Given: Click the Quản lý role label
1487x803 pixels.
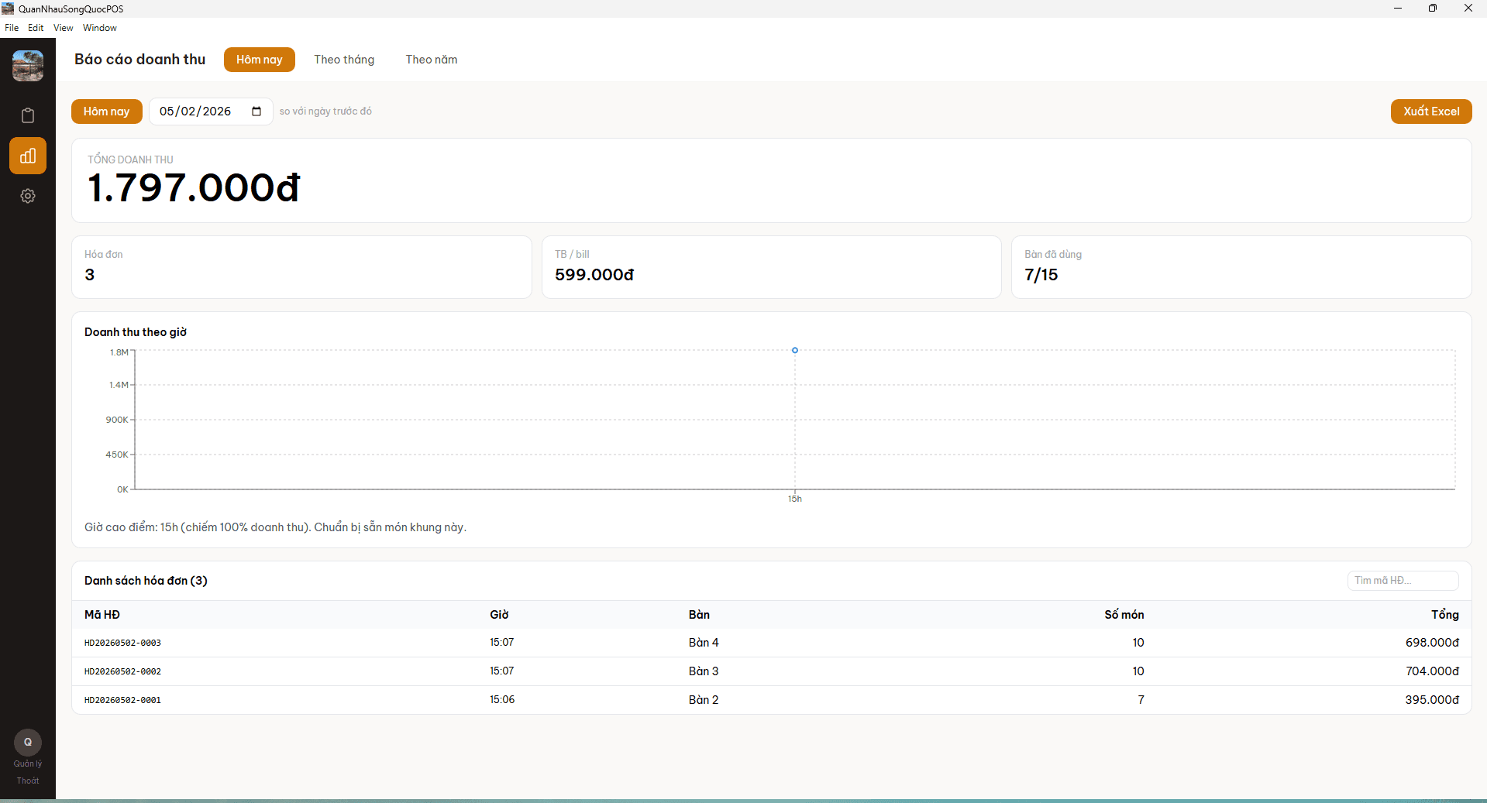Looking at the screenshot, I should [x=28, y=764].
